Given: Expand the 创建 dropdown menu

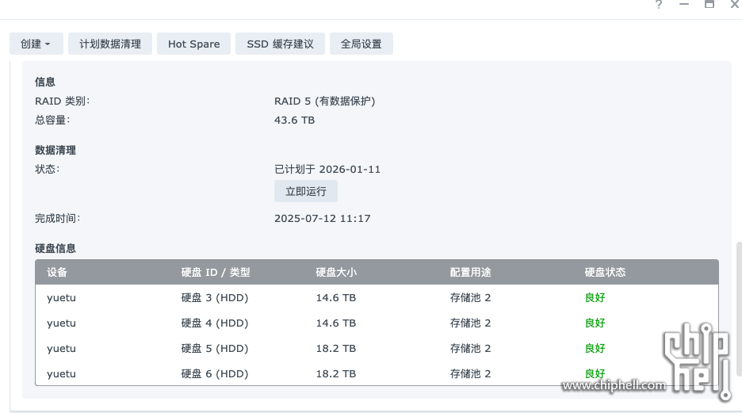Looking at the screenshot, I should 36,44.
